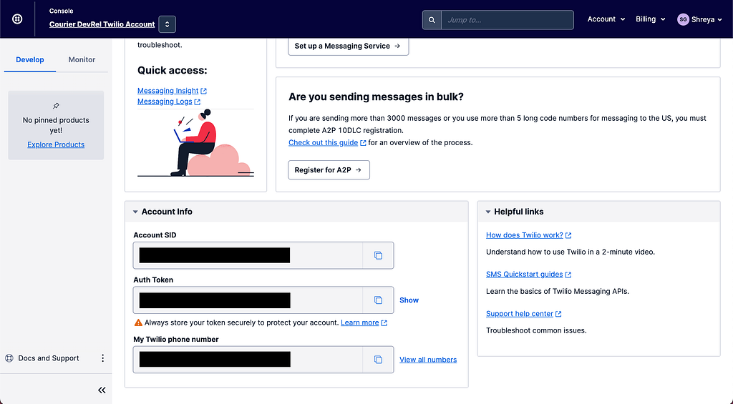Click the illustration of woman on cloud
This screenshot has height=404, width=733.
click(195, 143)
